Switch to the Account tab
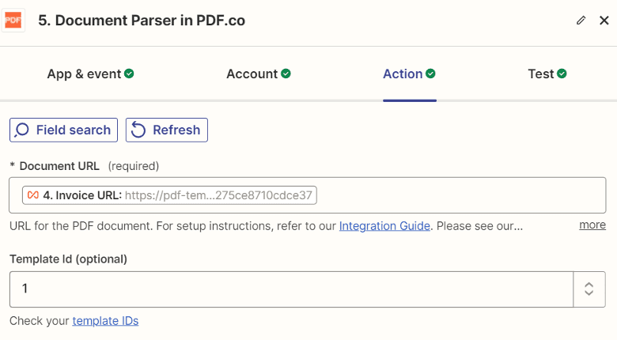This screenshot has width=617, height=340. 259,74
